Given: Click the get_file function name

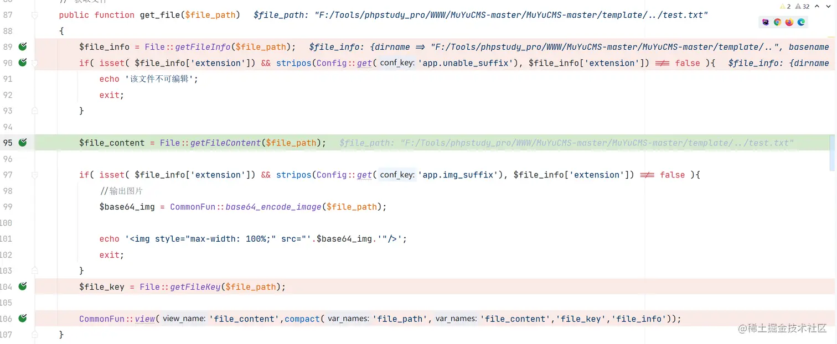Looking at the screenshot, I should point(159,15).
